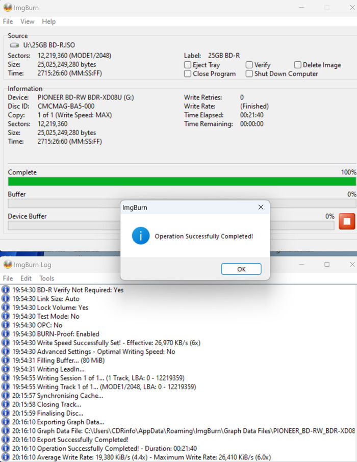Viewport: 357px width, 462px height.
Task: Click the Write Retries value 0
Action: click(x=242, y=97)
